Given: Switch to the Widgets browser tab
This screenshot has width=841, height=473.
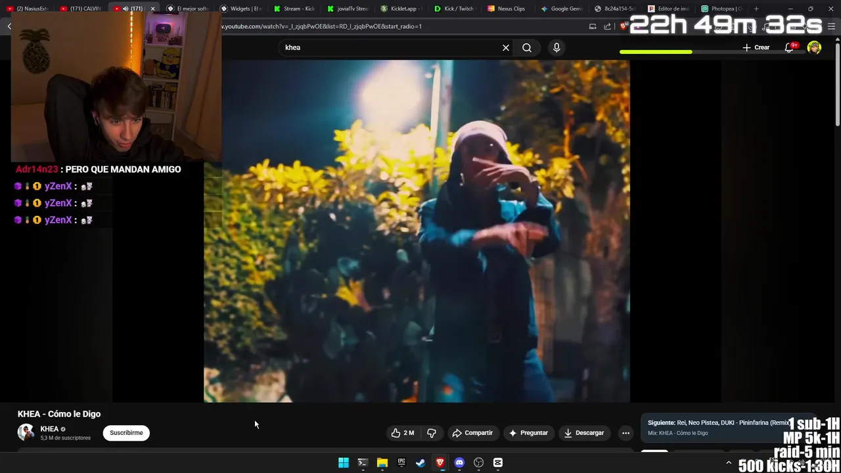Looking at the screenshot, I should point(240,9).
